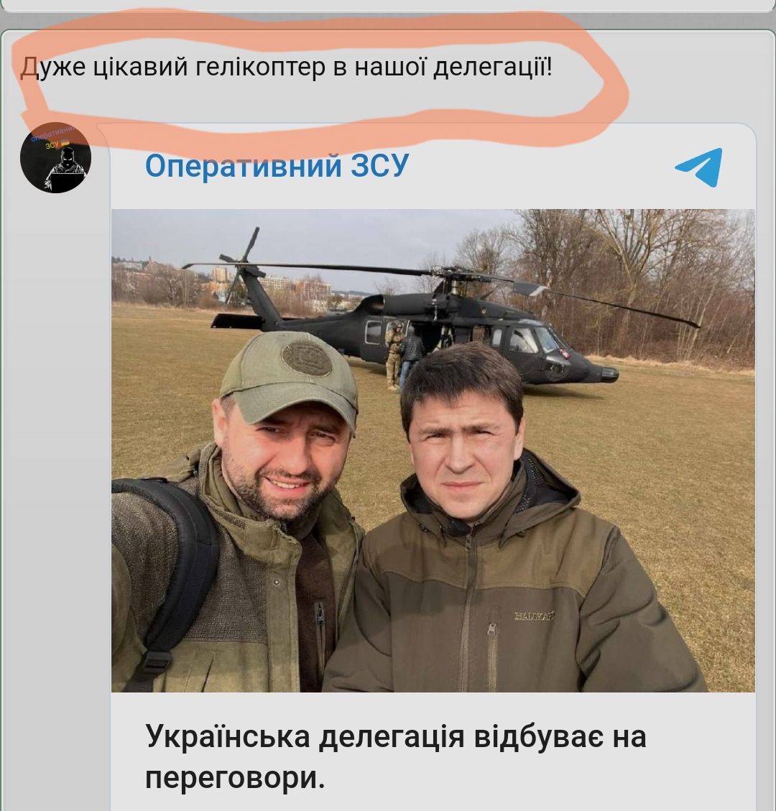Screen dimensions: 776x811
Task: Open the Оперативний ЗСУ channel name link
Action: click(277, 167)
